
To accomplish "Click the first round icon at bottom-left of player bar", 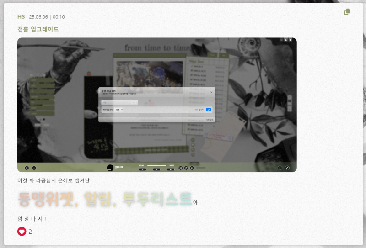I will tap(27, 168).
